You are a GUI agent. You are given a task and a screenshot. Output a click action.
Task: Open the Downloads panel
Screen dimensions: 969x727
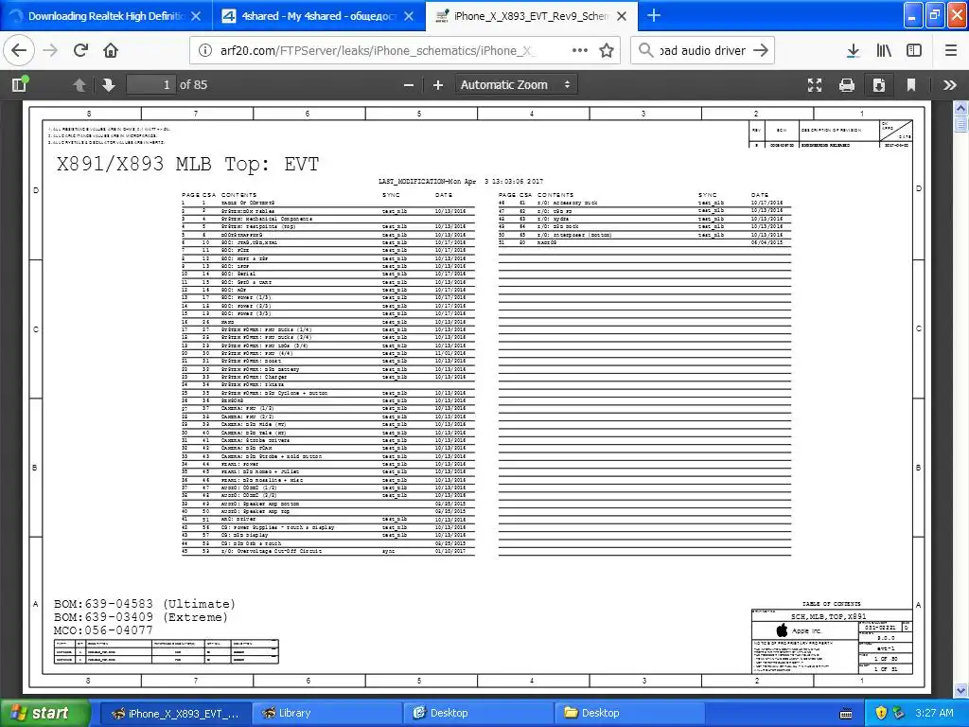pos(853,50)
